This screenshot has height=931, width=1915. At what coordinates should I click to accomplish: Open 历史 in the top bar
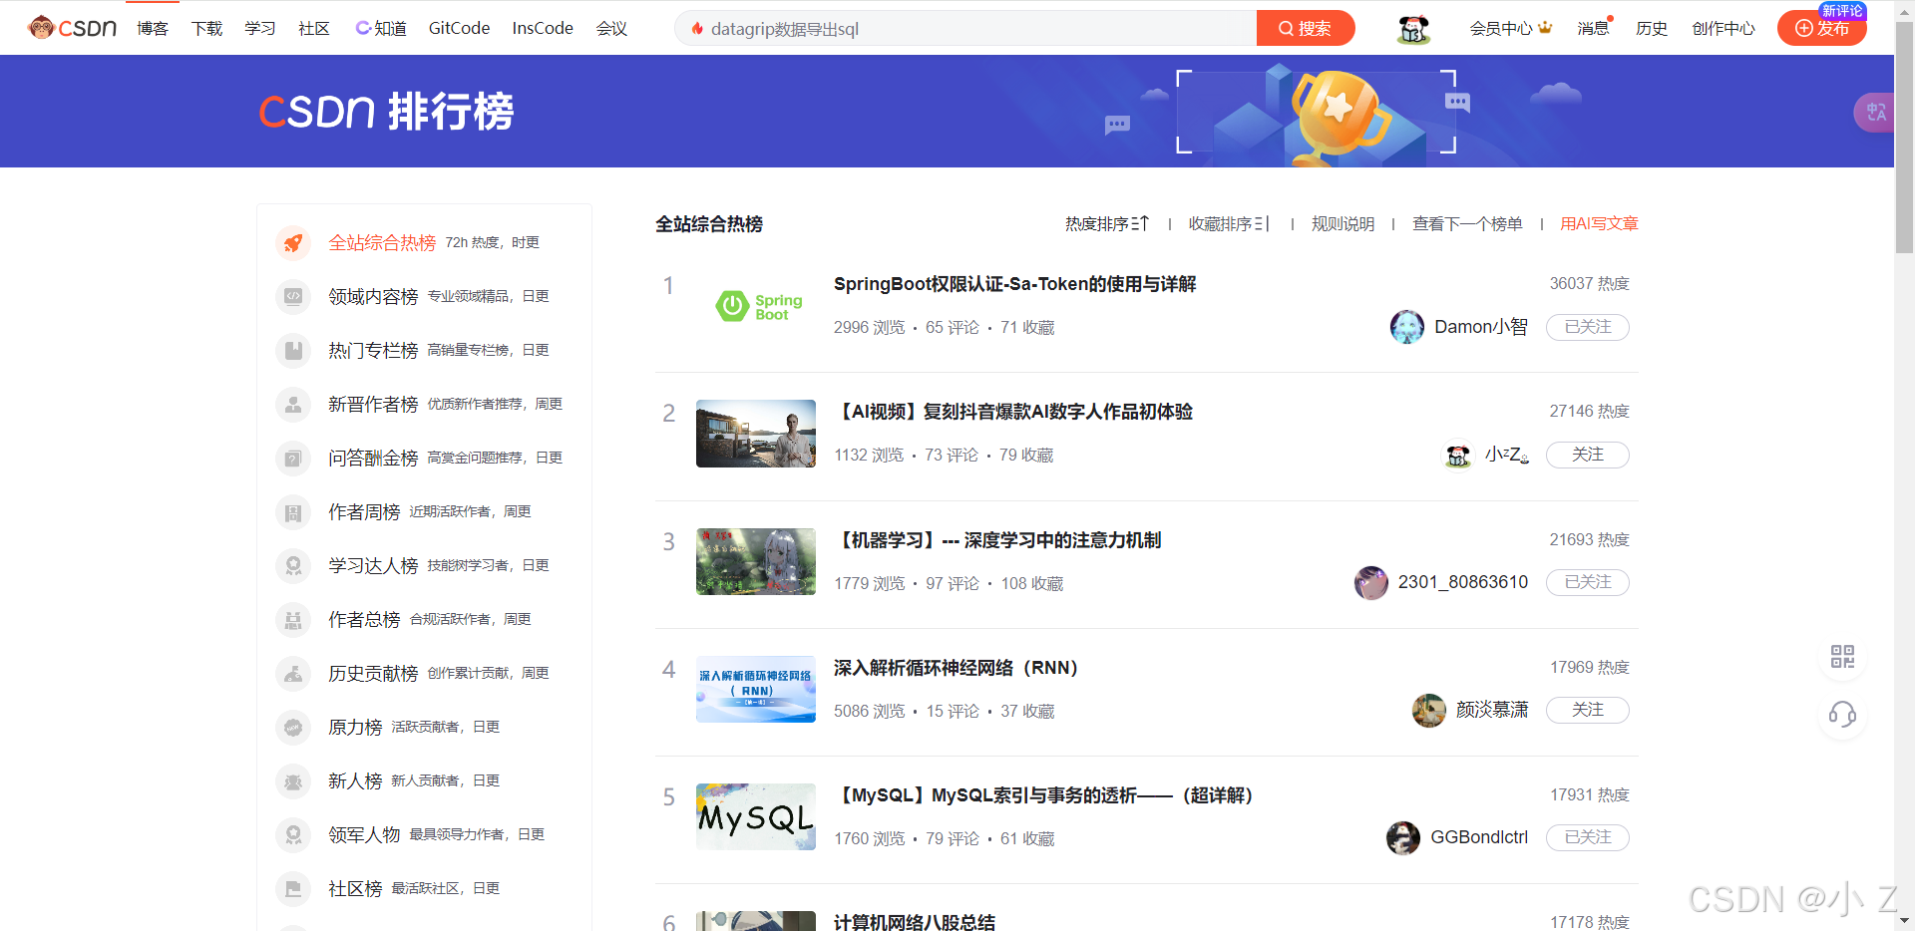pyautogui.click(x=1652, y=29)
